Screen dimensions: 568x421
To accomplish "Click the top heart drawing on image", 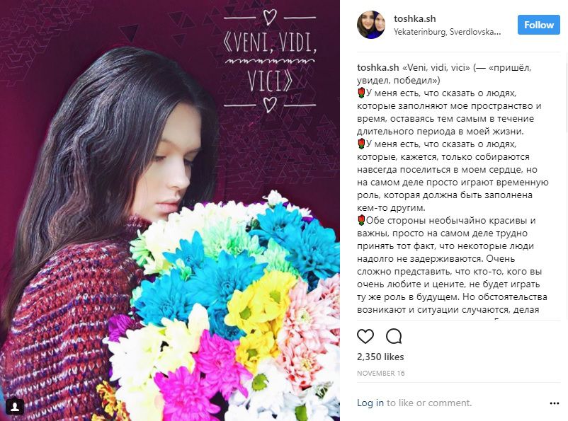I will 270,17.
